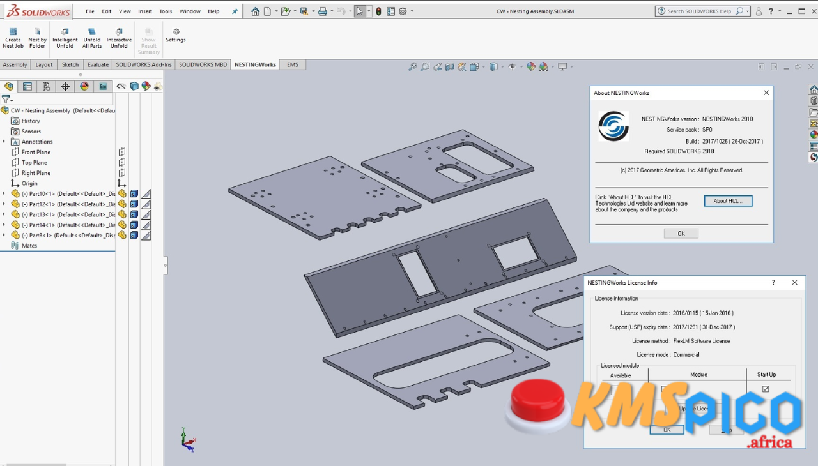Click the Apply Scene icon in heads-up toolbar
Viewport: 818px width, 466px height.
pyautogui.click(x=543, y=66)
